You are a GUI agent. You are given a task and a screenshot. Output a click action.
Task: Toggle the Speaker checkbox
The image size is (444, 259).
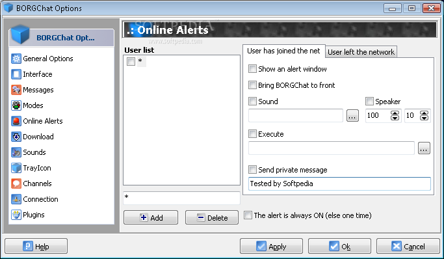(369, 101)
